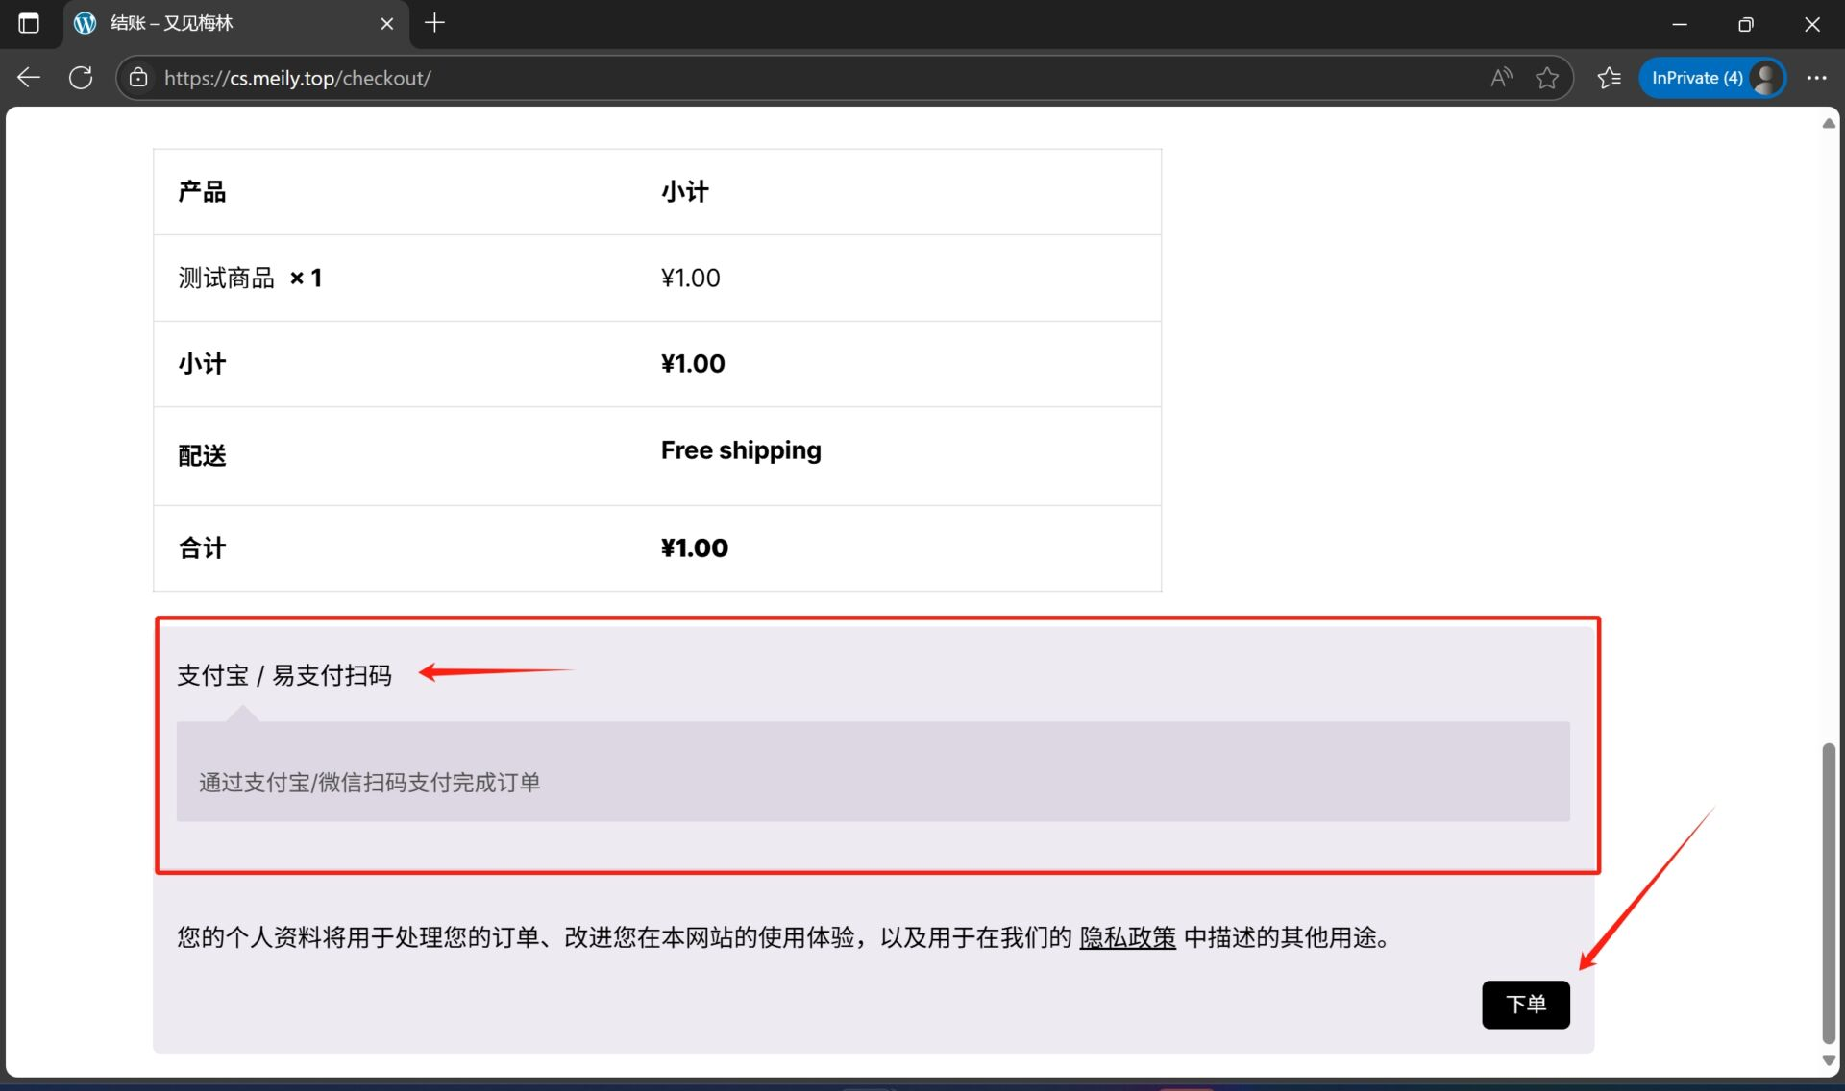Click the Free shipping text
The height and width of the screenshot is (1091, 1845).
tap(741, 450)
